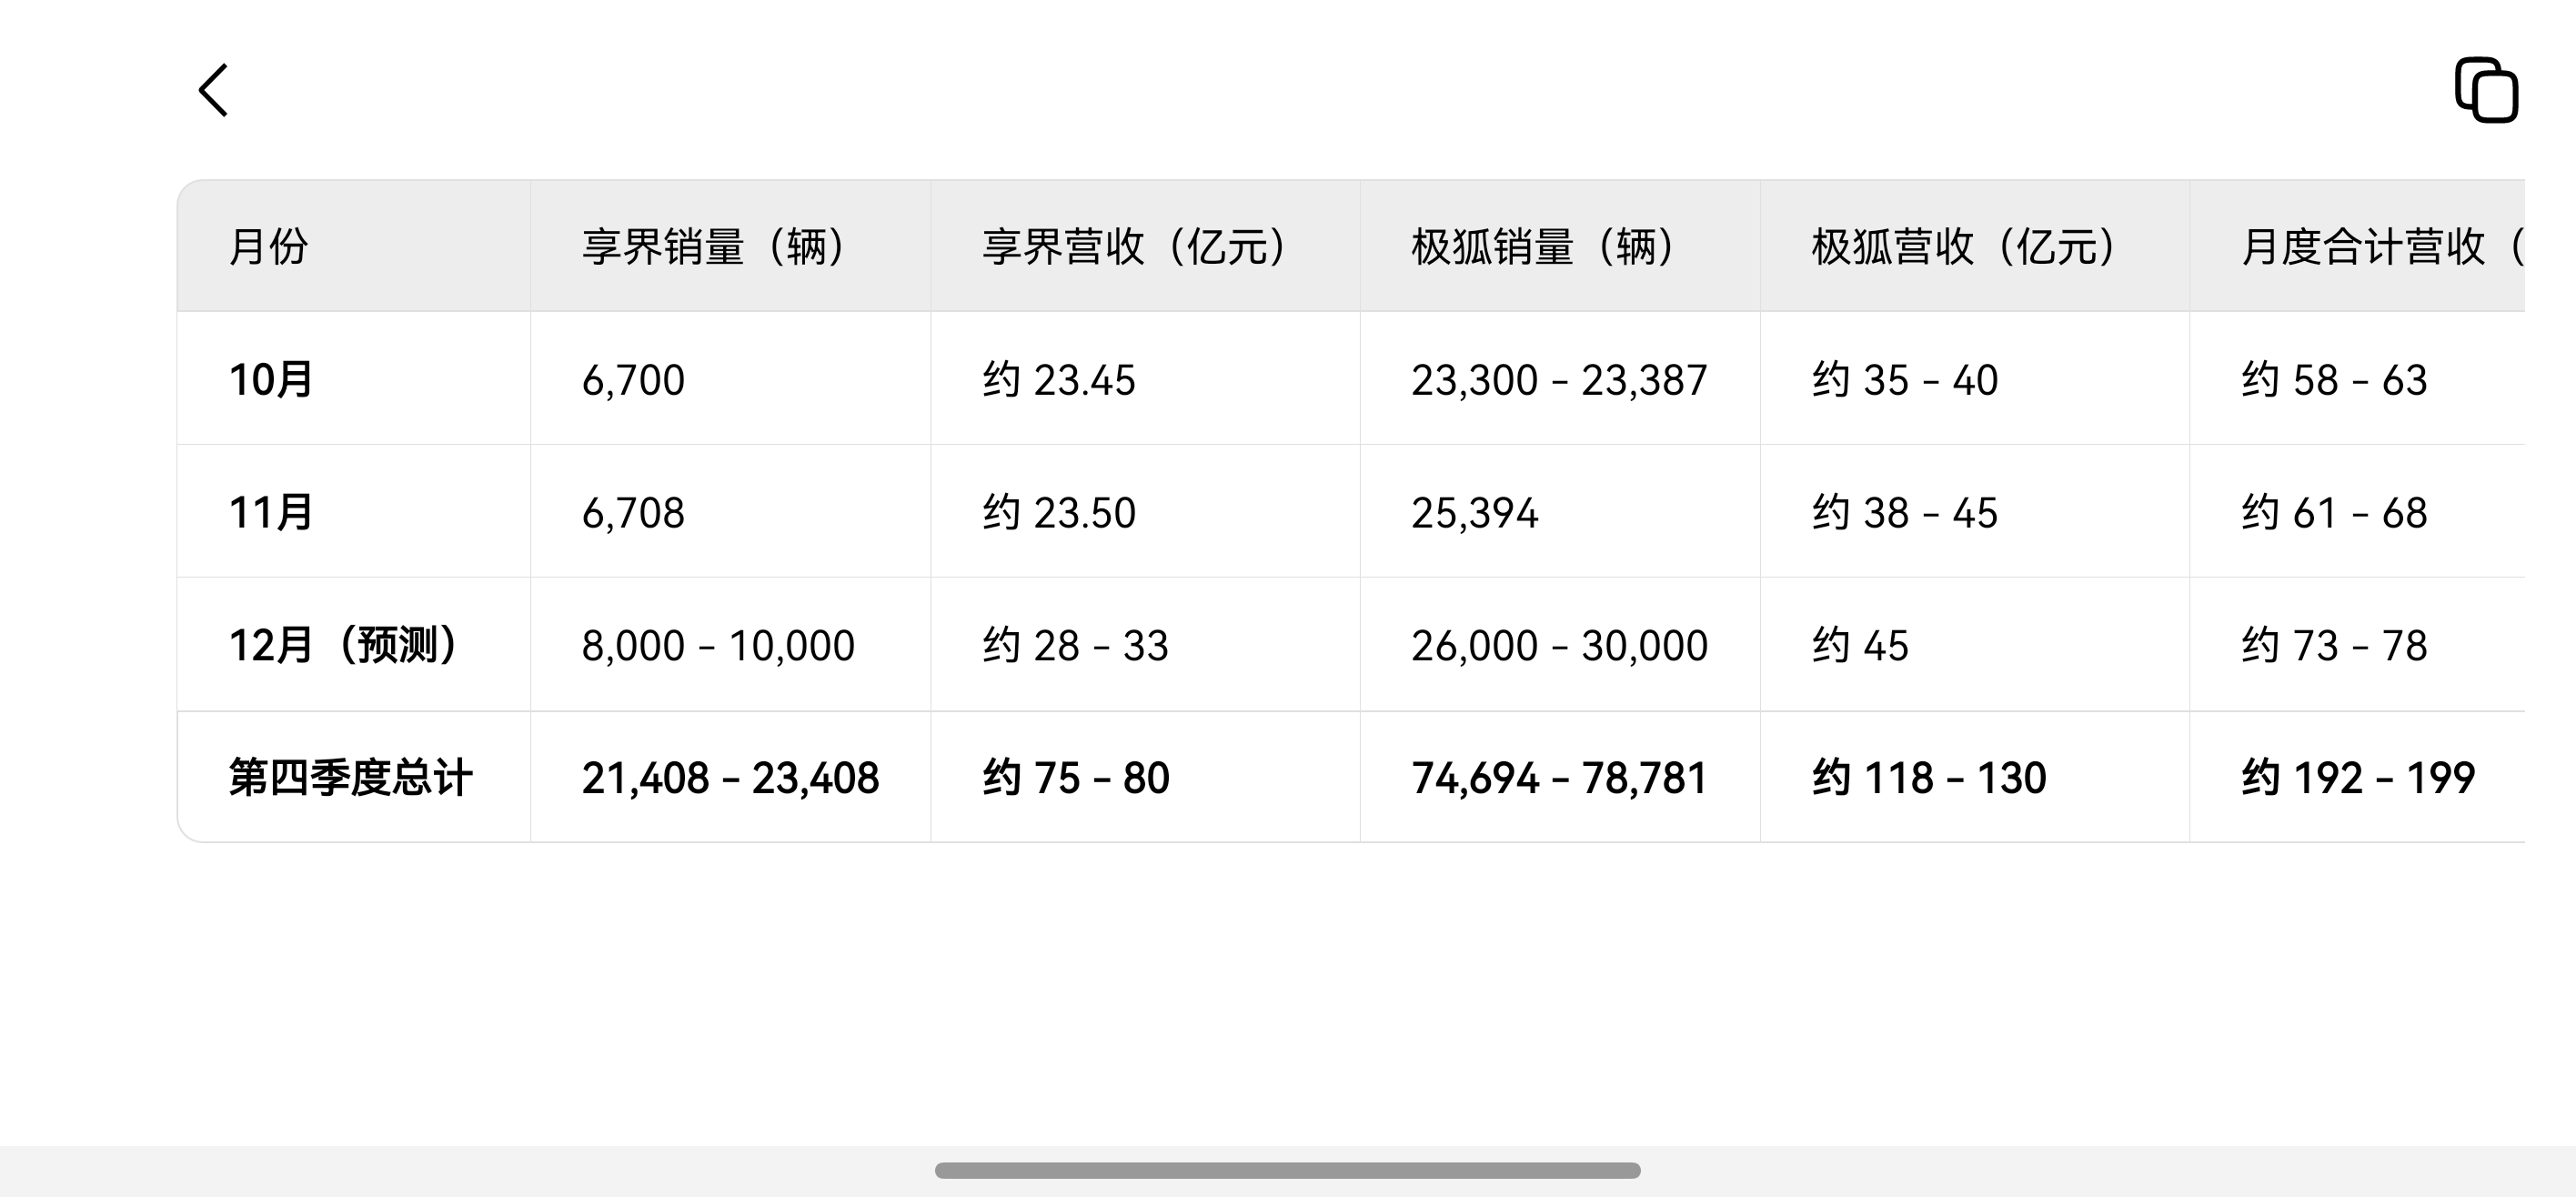Click the 25,394 sales cell
The image size is (2576, 1197).
[1474, 513]
